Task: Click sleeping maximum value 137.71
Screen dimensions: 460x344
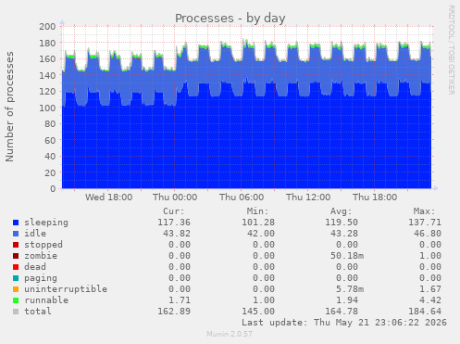Action: pos(425,223)
